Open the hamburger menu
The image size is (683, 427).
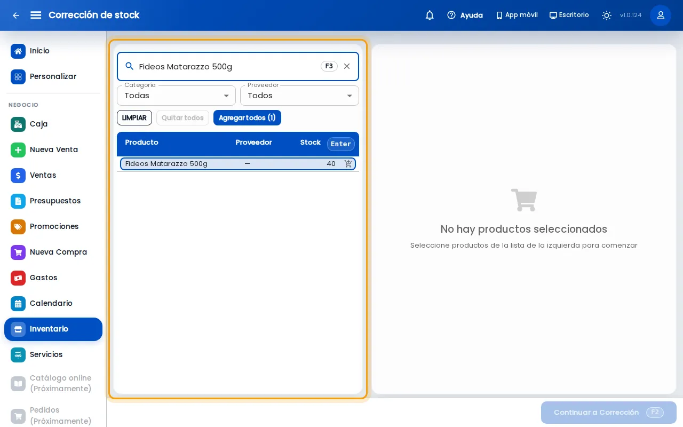36,15
